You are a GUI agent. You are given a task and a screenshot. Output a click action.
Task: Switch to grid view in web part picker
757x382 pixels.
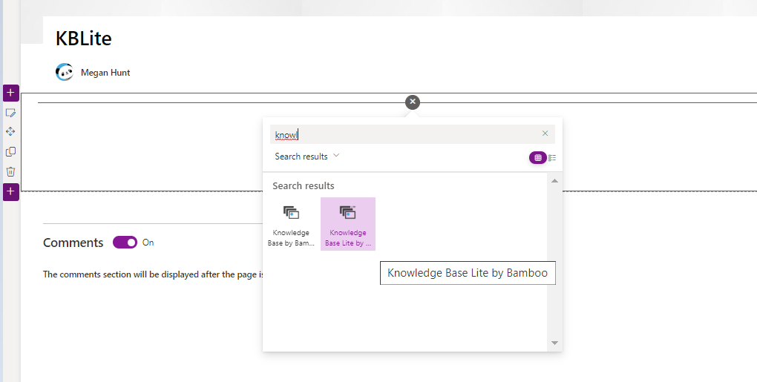538,157
